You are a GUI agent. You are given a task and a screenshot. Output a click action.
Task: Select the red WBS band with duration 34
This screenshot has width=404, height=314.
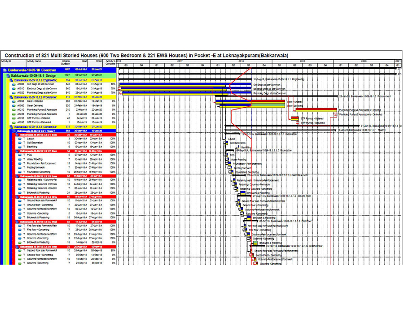[x=66, y=151]
